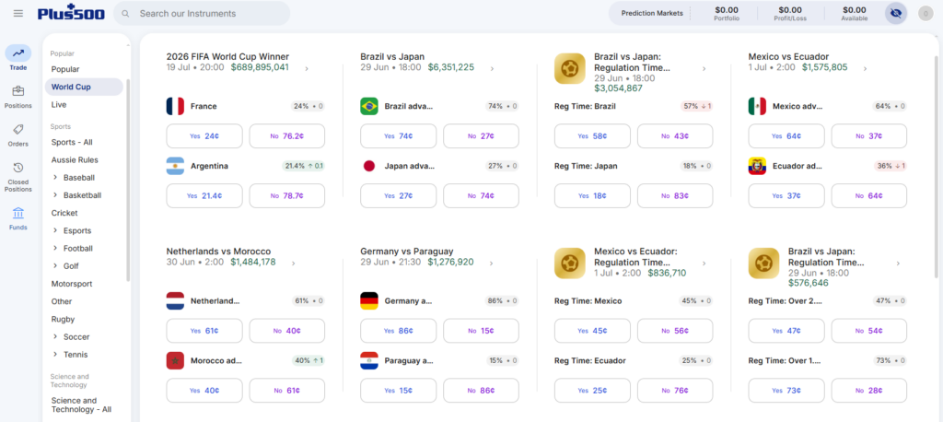Toggle the hide balances eye icon
Image resolution: width=943 pixels, height=422 pixels.
[x=896, y=13]
